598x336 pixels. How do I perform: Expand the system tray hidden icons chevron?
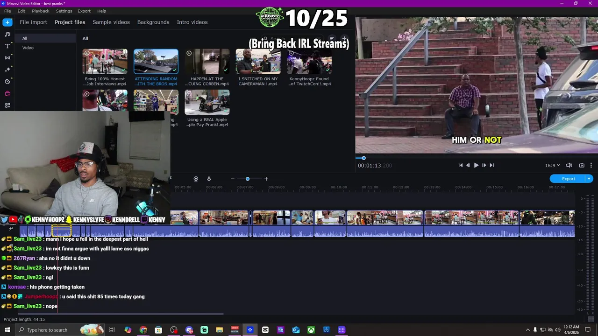tap(528, 330)
